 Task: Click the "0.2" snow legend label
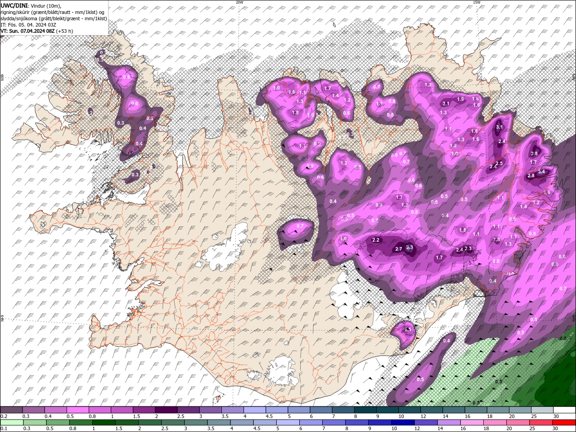(x=4, y=416)
